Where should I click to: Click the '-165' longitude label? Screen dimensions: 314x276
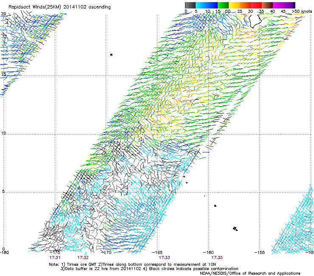coord(157,253)
